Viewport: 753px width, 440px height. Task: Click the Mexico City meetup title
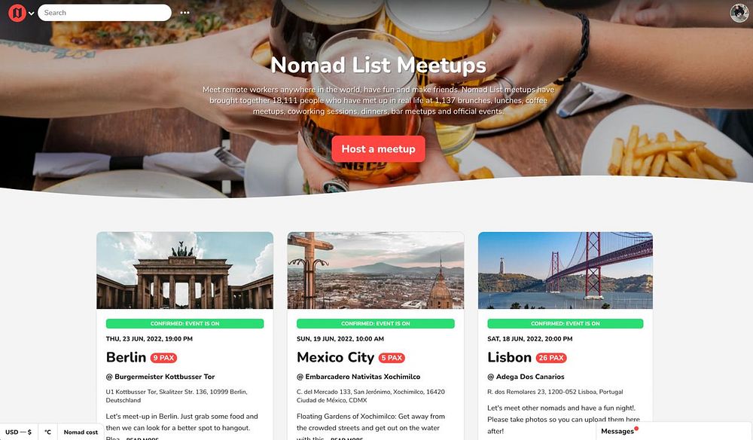click(x=335, y=357)
